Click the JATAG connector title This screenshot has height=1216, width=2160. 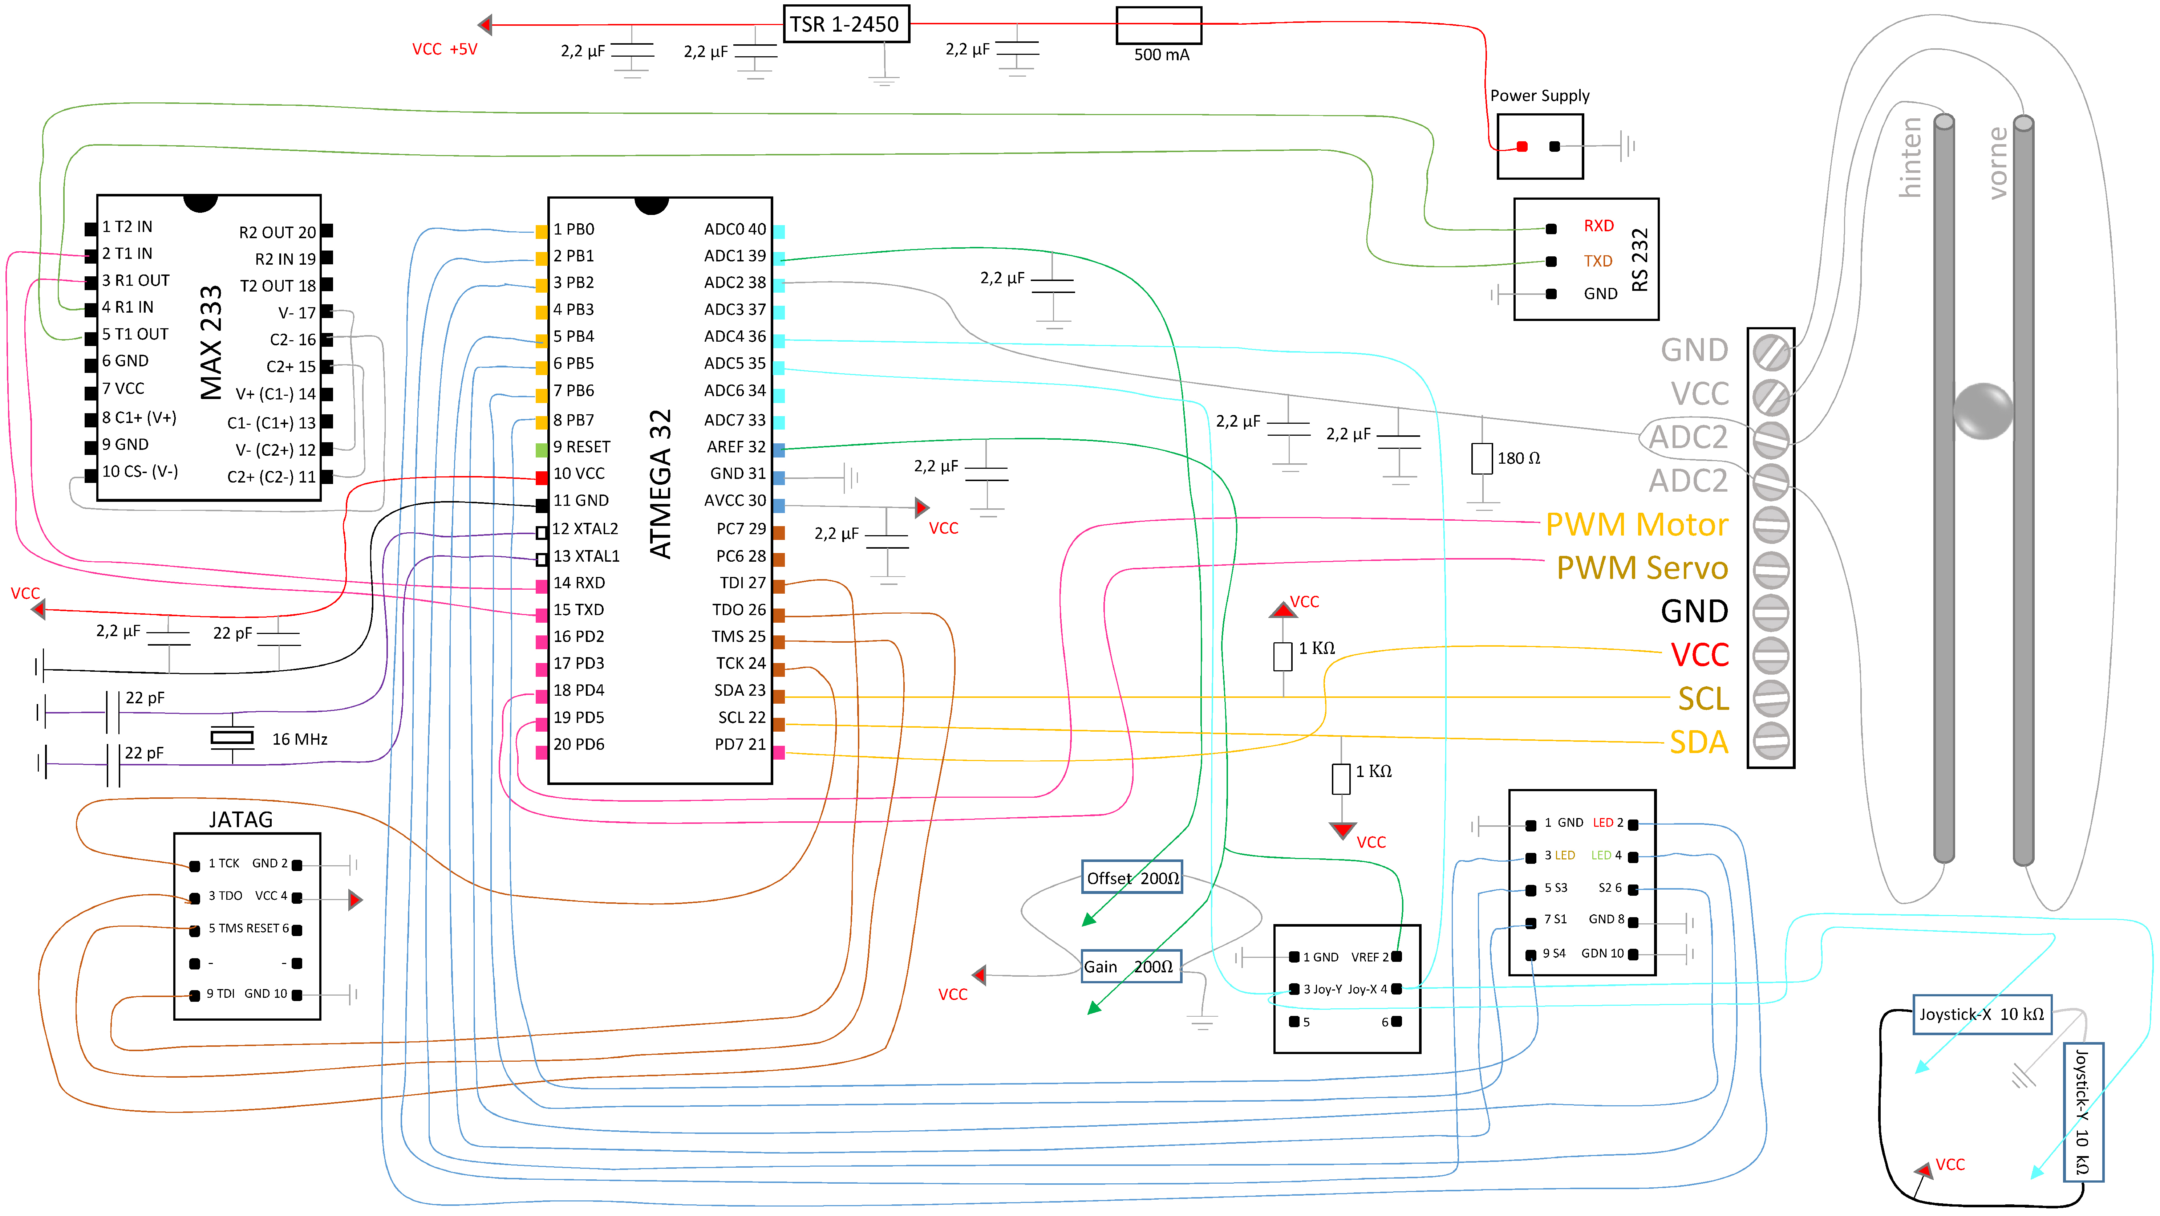241,819
